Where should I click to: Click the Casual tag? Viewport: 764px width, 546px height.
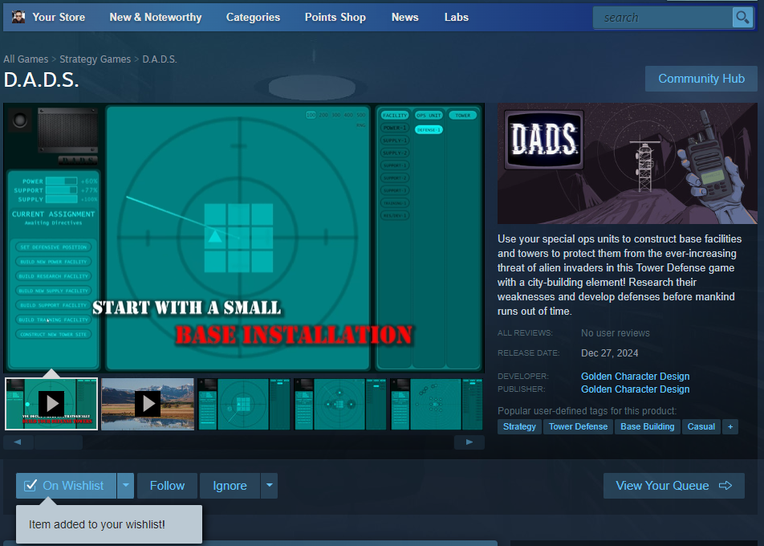click(701, 426)
